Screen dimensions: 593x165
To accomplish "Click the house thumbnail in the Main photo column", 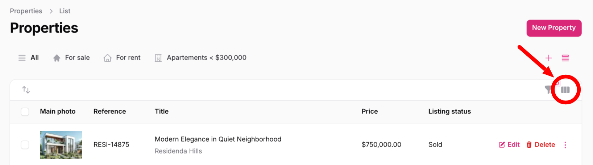I will click(61, 145).
